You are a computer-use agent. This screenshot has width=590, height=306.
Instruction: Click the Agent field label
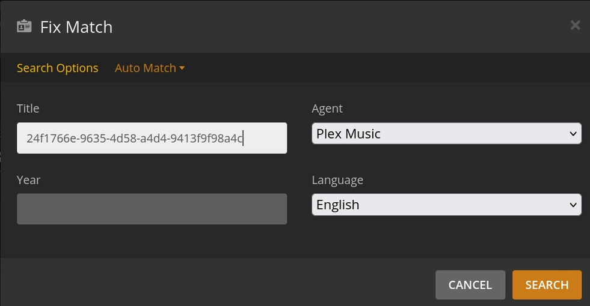coord(327,109)
